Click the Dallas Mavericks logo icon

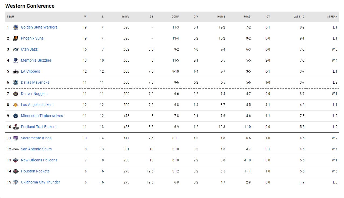(16, 82)
